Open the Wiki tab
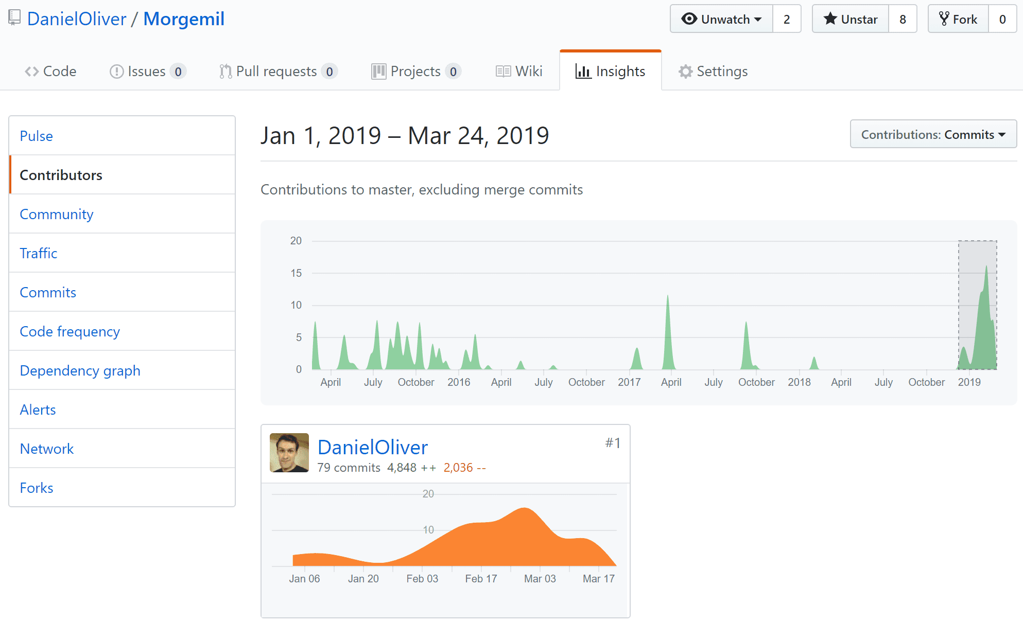 coord(519,72)
